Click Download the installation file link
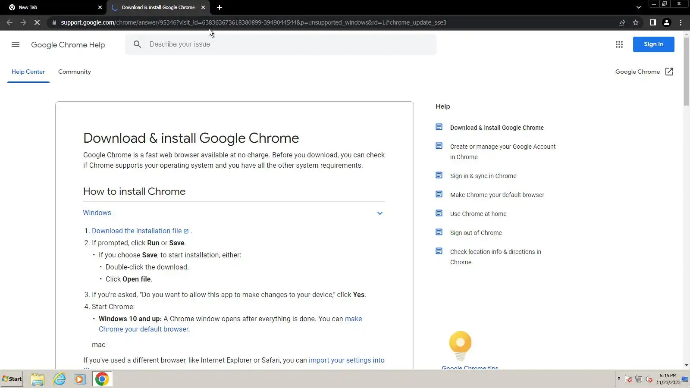 pos(137,231)
